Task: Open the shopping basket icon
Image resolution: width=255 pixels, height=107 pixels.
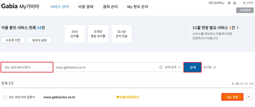Action: point(234,3)
